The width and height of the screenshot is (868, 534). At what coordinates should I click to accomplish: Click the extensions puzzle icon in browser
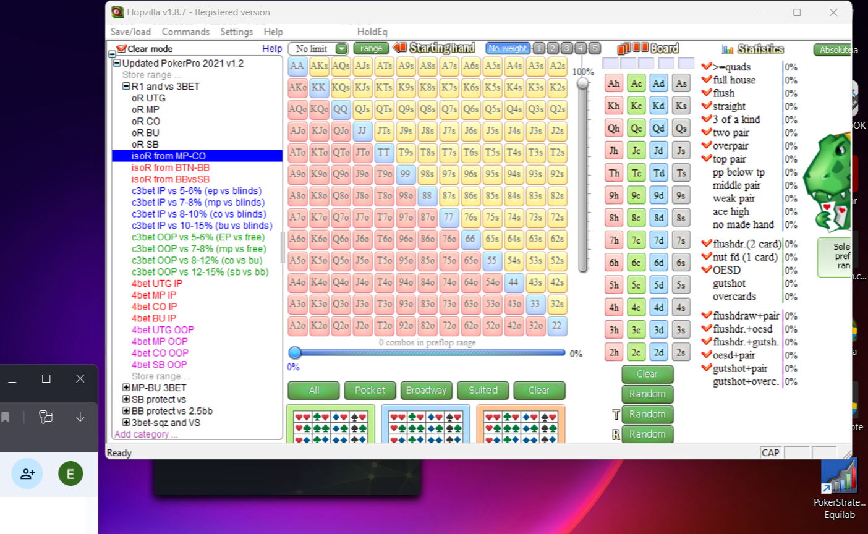tap(46, 418)
